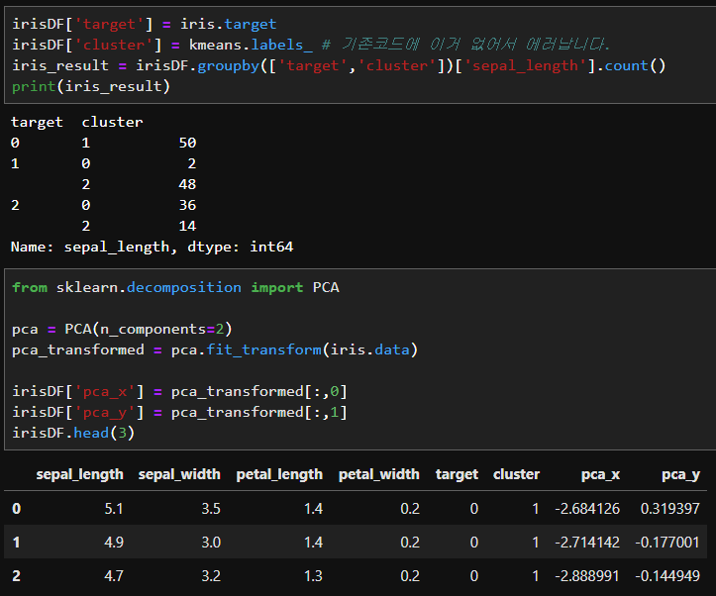The image size is (716, 596).
Task: Click row index 1 in the dataframe
Action: tap(17, 543)
